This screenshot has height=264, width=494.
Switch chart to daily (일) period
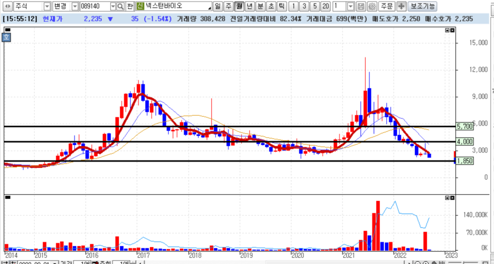coord(217,6)
